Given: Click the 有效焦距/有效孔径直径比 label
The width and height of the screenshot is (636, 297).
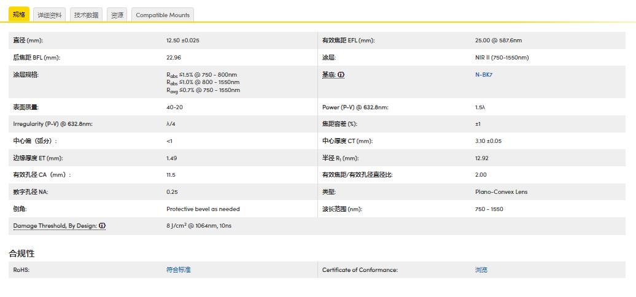Looking at the screenshot, I should coord(357,175).
